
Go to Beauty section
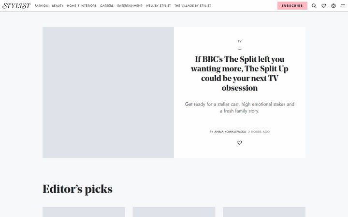58,6
